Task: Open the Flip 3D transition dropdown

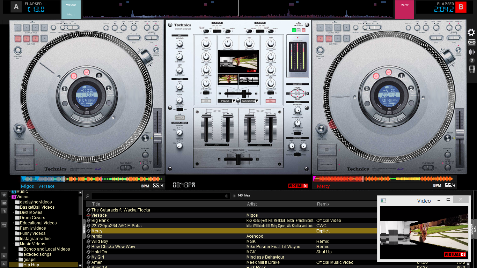Action: (x=234, y=101)
